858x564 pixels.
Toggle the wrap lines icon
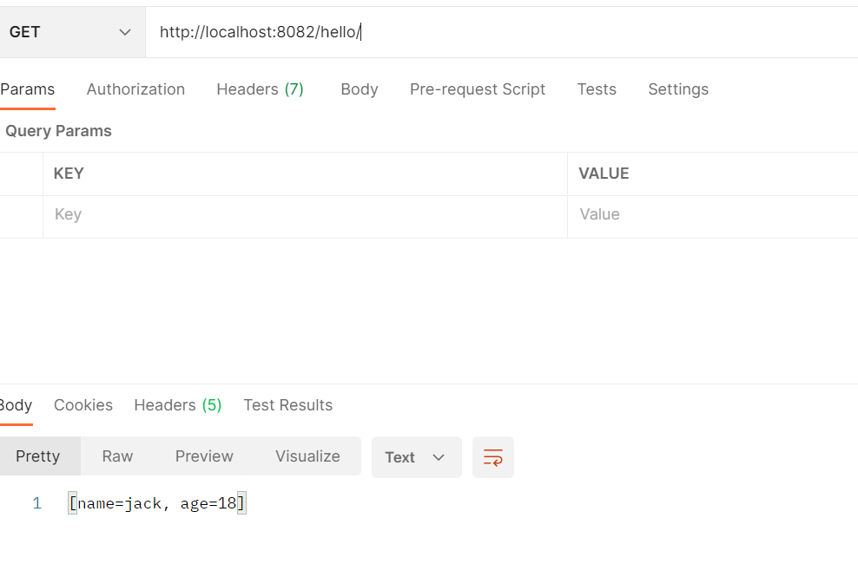click(492, 457)
